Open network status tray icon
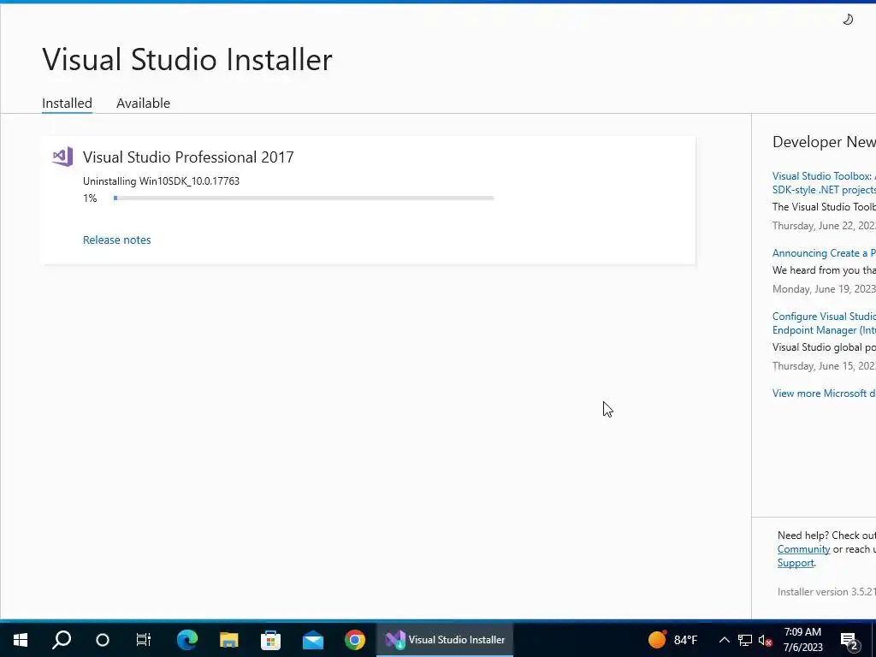The image size is (876, 657). point(745,640)
